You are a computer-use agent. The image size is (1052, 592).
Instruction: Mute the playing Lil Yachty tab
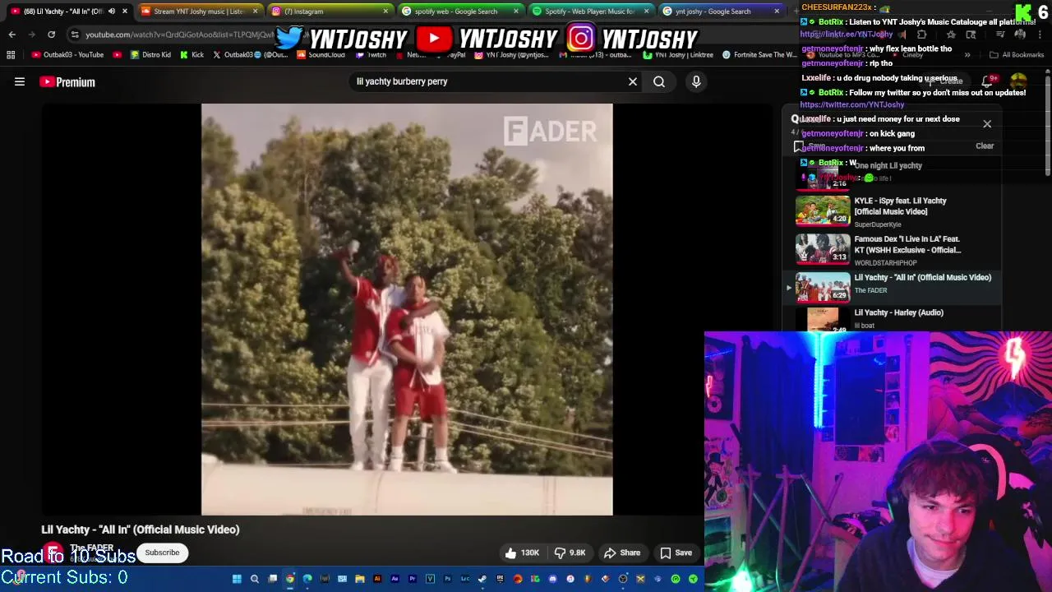(112, 12)
